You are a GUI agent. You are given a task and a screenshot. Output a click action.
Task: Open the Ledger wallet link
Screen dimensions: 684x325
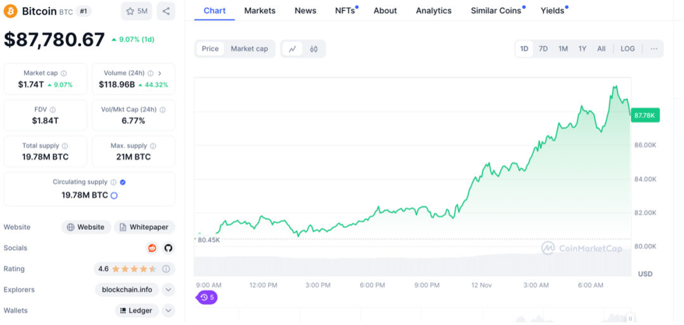(137, 310)
